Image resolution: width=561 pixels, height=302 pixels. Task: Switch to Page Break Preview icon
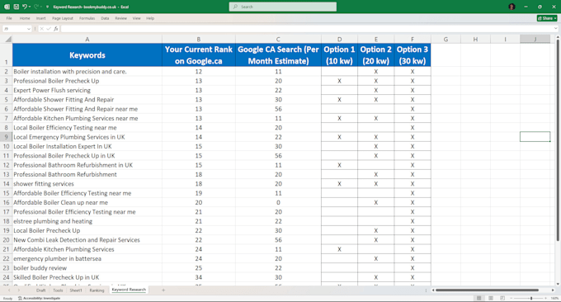[502, 298]
